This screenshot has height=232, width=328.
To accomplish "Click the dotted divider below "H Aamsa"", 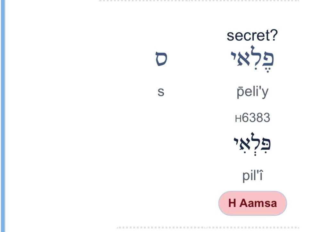I will (208, 228).
